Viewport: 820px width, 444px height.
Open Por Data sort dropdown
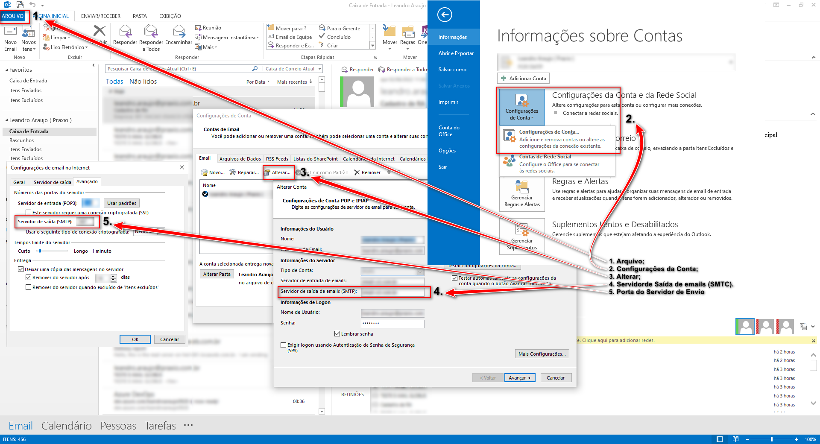(258, 82)
